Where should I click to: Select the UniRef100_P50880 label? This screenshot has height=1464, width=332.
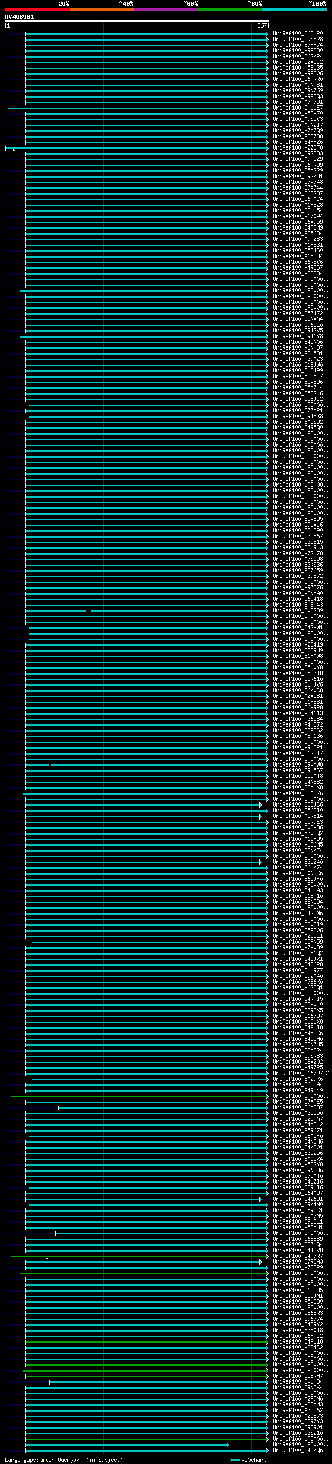tap(297, 1302)
